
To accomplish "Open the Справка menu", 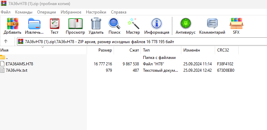I will (x=119, y=12).
